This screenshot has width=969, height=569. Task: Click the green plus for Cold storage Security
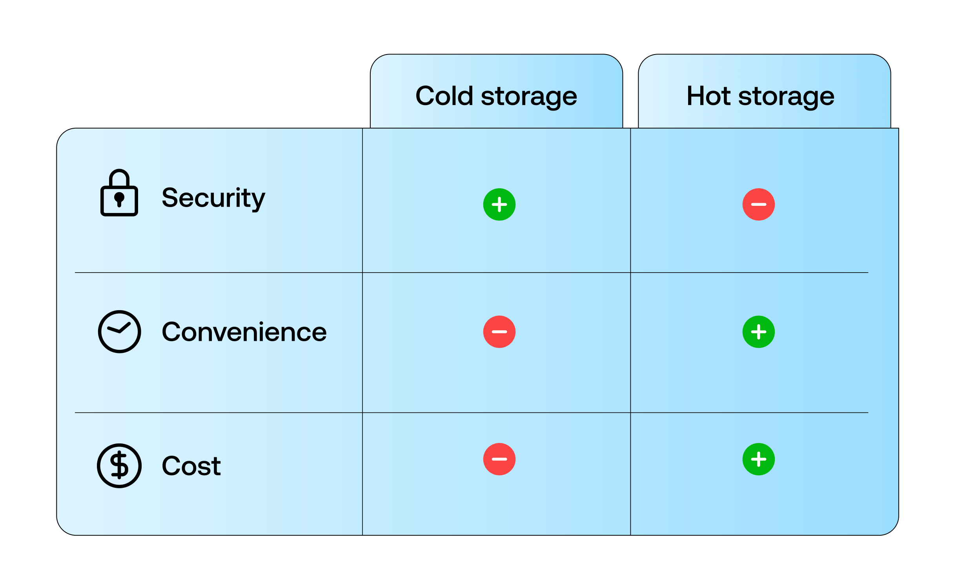coord(499,204)
